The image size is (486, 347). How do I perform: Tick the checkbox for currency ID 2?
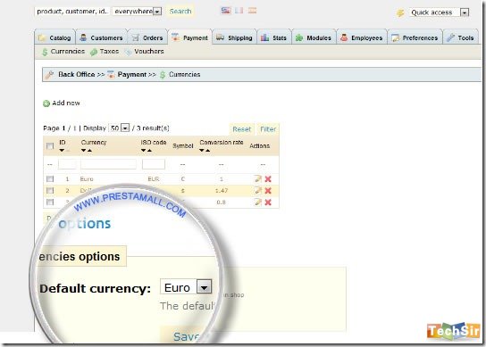(50, 190)
